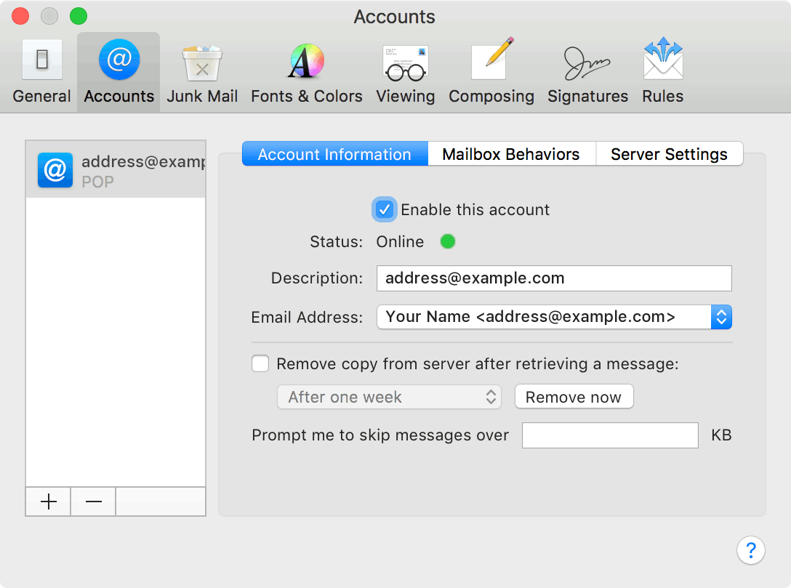Switch to the Mailbox Behaviors tab
Screen dimensions: 791x588
point(511,153)
